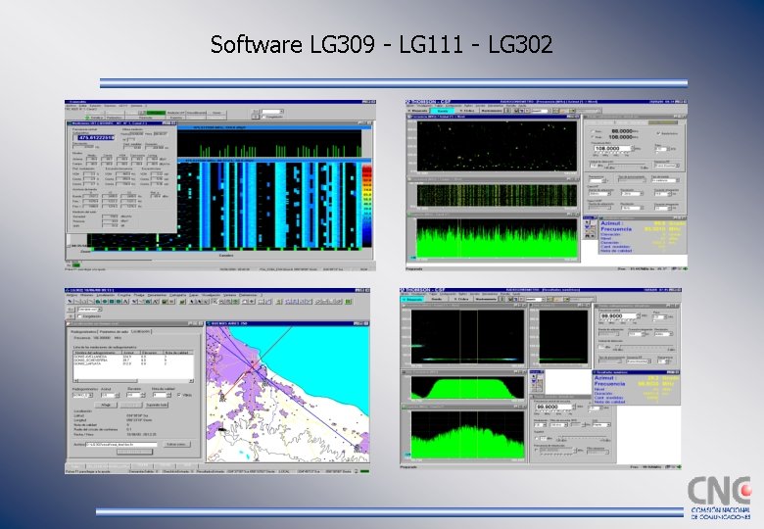764x529 pixels.
Task: Adjust the Elevación spinner arrows
Action: 143,395
